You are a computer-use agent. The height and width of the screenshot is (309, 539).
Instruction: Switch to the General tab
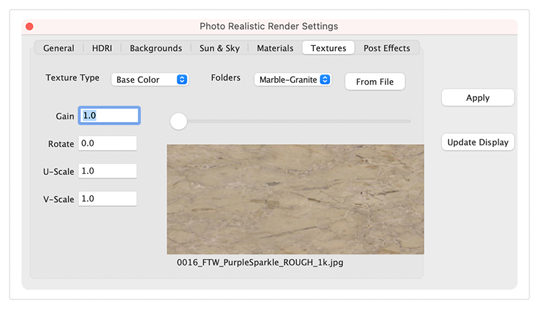[59, 48]
